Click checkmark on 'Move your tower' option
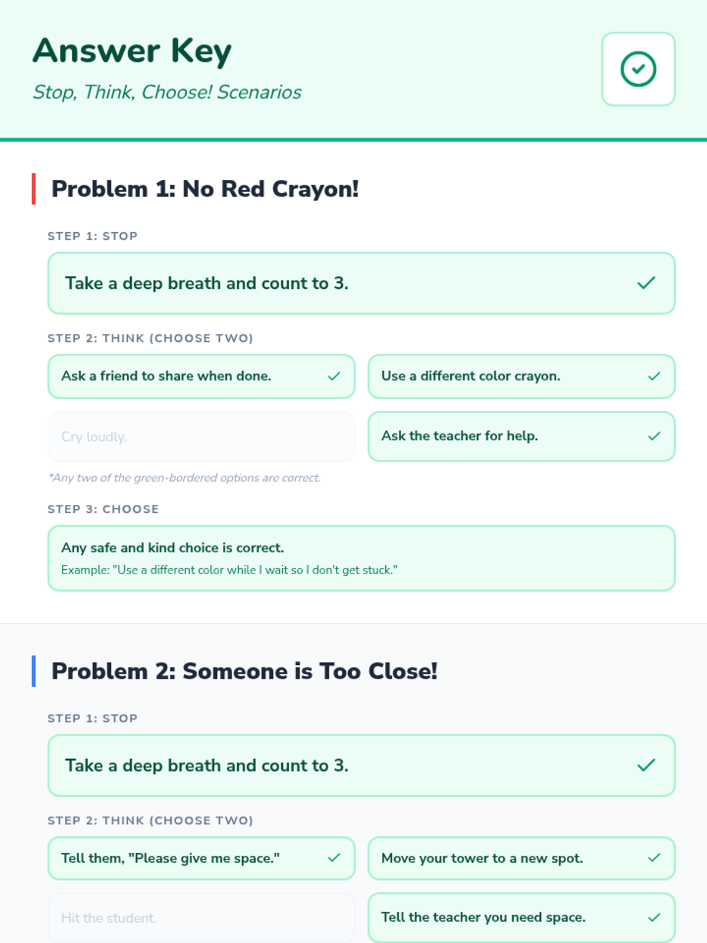The image size is (707, 943). 654,858
